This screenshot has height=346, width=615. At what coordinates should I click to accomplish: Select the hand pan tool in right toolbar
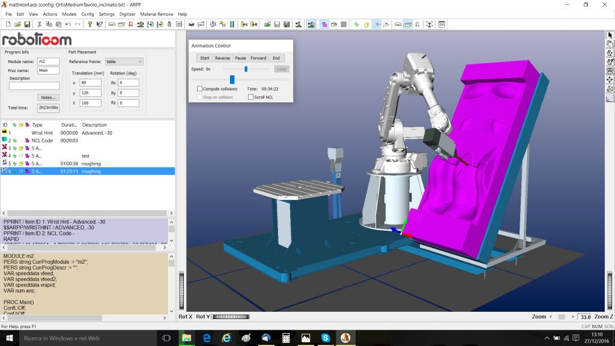point(610,44)
